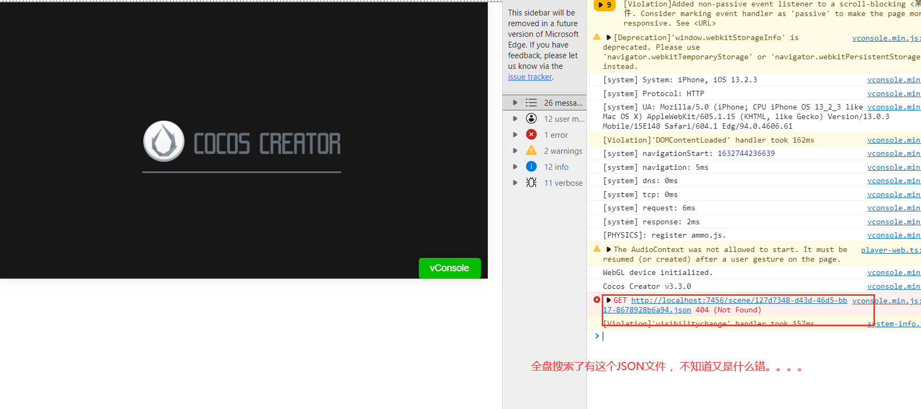Click the Cocos Creator logo icon
The height and width of the screenshot is (409, 921).
tap(164, 141)
